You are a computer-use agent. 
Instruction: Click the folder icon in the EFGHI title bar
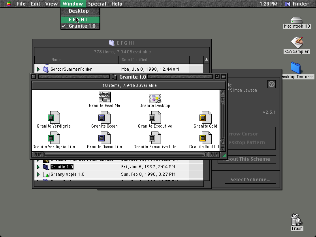click(x=112, y=43)
